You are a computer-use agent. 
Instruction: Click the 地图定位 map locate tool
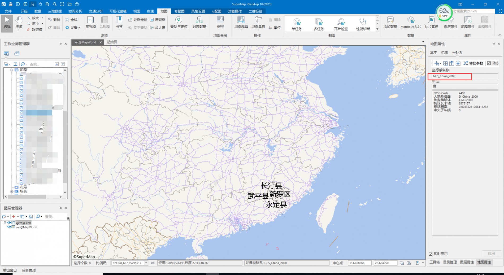coord(138,20)
